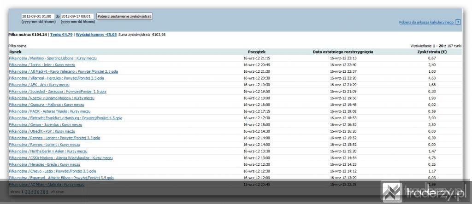The height and width of the screenshot is (204, 472).
Task: Click Data ostatniego rozstrzygnięcia column header
Action: coord(343,52)
